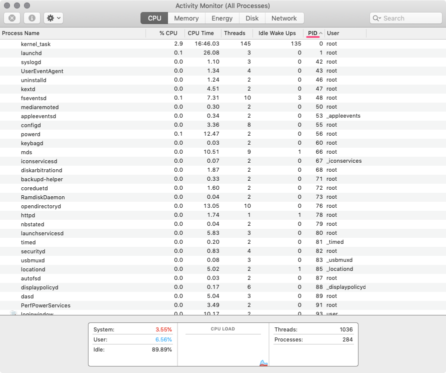
Task: Select the usbmuxd process row
Action: (223, 260)
